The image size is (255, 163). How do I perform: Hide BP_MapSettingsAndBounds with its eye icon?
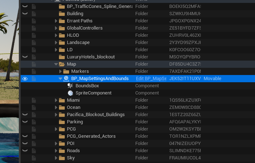tap(25, 79)
